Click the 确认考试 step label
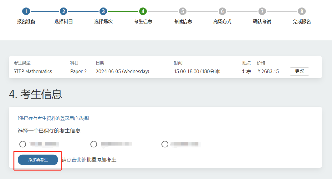The image size is (332, 179). [x=262, y=21]
